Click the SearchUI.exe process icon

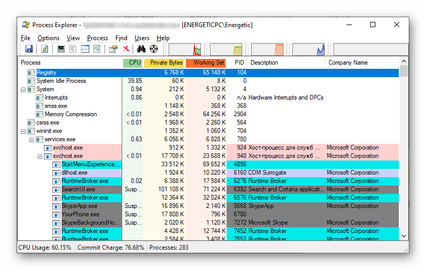tap(56, 189)
